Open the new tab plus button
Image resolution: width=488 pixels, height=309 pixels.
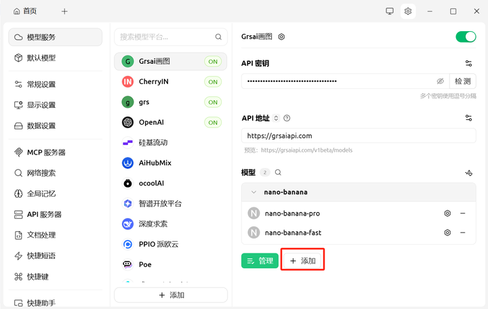click(64, 11)
